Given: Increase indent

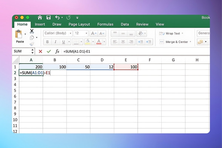Looking at the screenshot, I should click(149, 42).
